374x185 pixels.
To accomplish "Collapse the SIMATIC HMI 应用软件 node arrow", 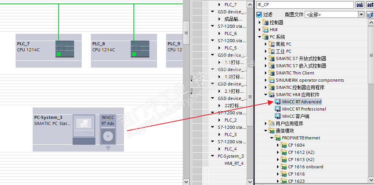I will pyautogui.click(x=266, y=95).
